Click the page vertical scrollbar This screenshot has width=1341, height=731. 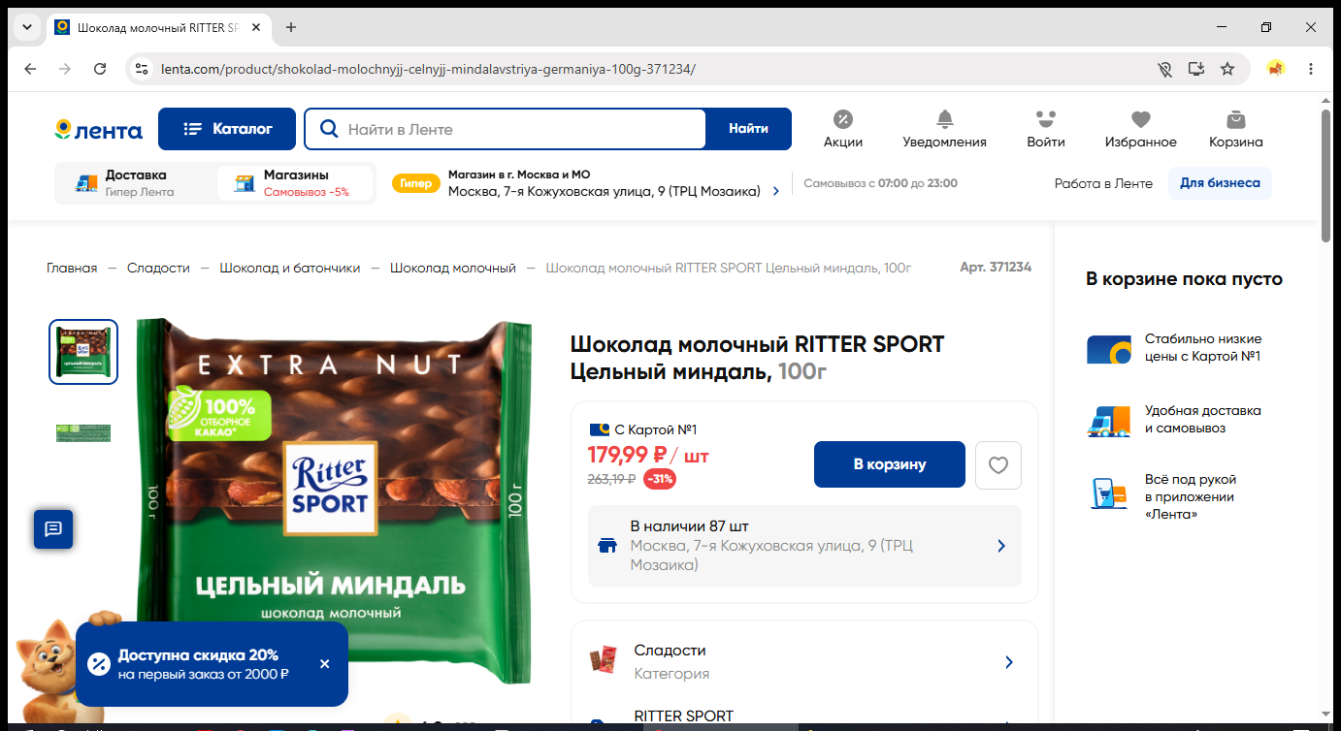pyautogui.click(x=1326, y=175)
